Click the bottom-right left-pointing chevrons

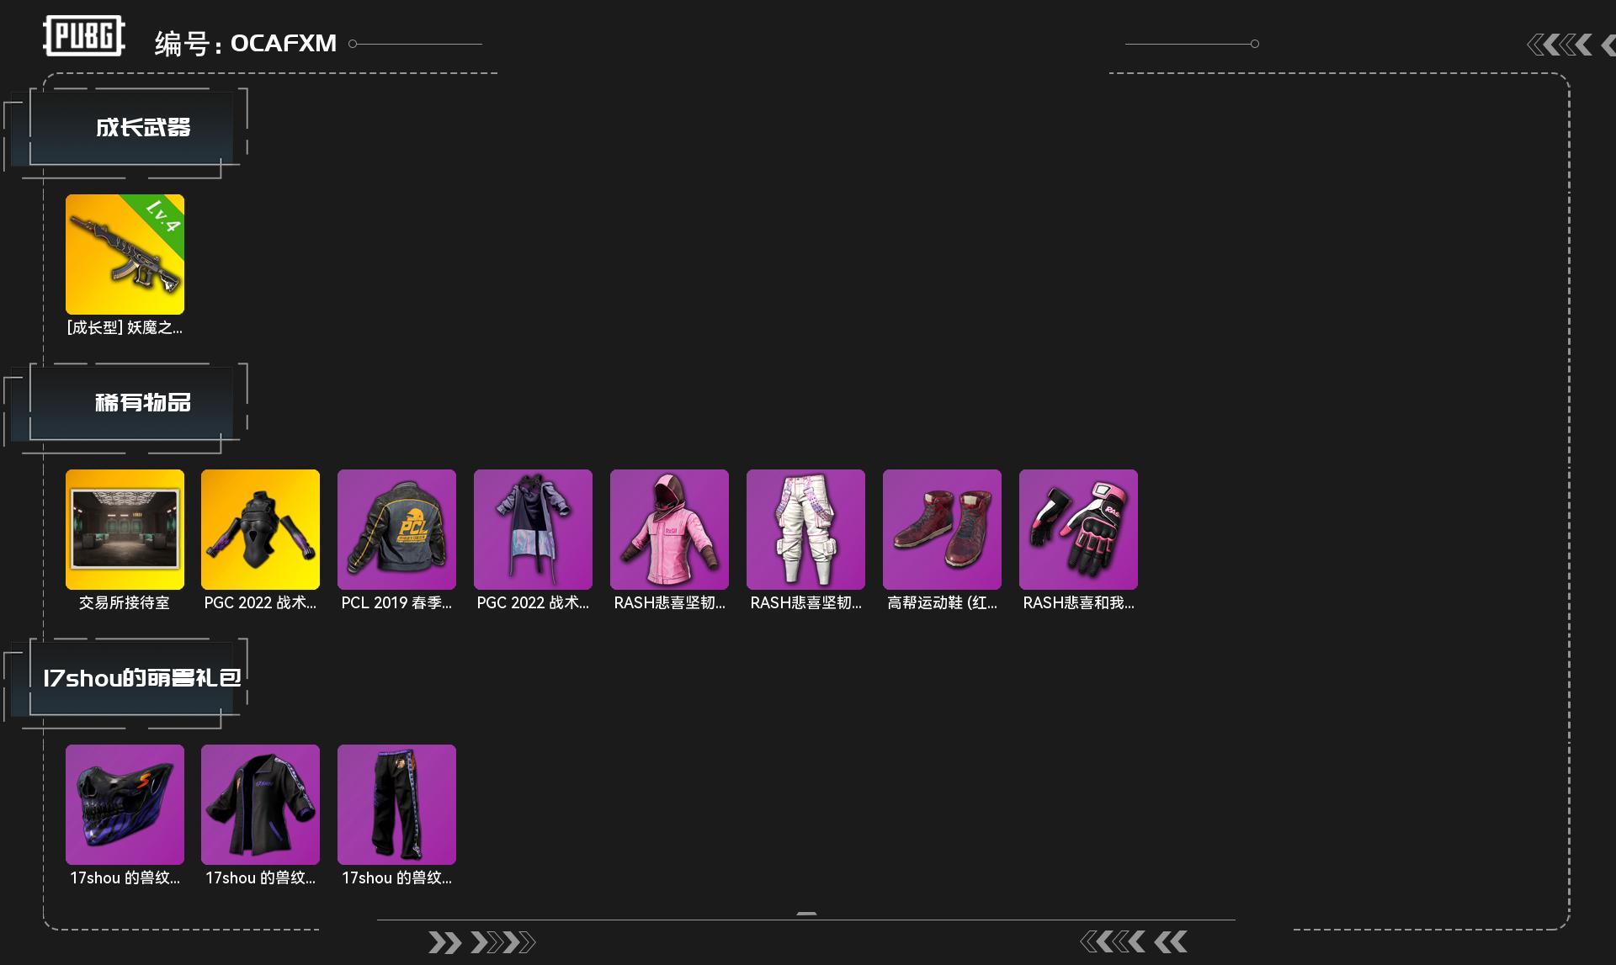click(1135, 941)
